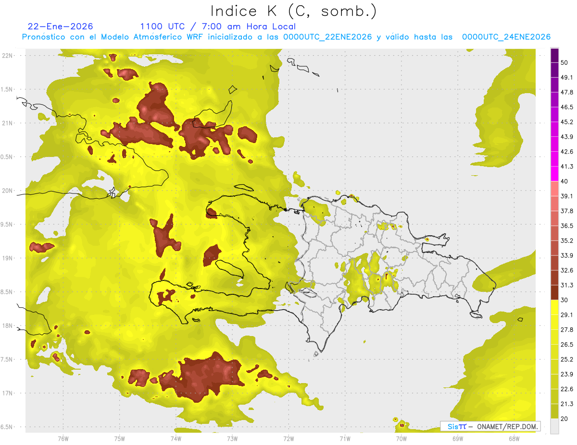Image resolution: width=577 pixels, height=445 pixels.
Task: Click the color segment between 20 and 21.3
Action: (x=554, y=411)
